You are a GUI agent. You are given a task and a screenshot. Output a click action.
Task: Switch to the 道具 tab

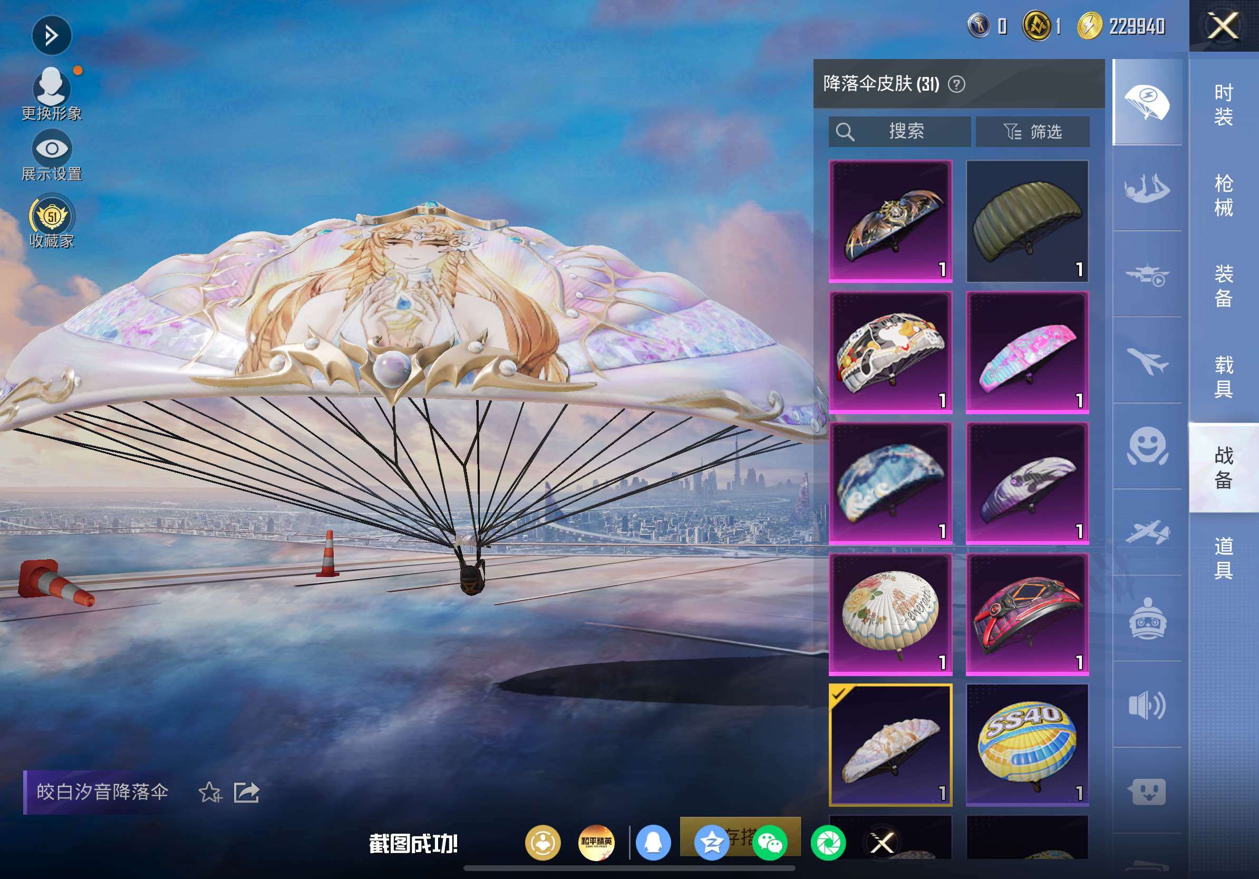point(1223,558)
